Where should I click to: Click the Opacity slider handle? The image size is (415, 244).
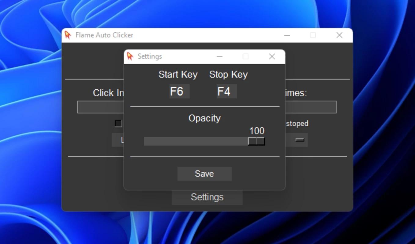tap(256, 141)
